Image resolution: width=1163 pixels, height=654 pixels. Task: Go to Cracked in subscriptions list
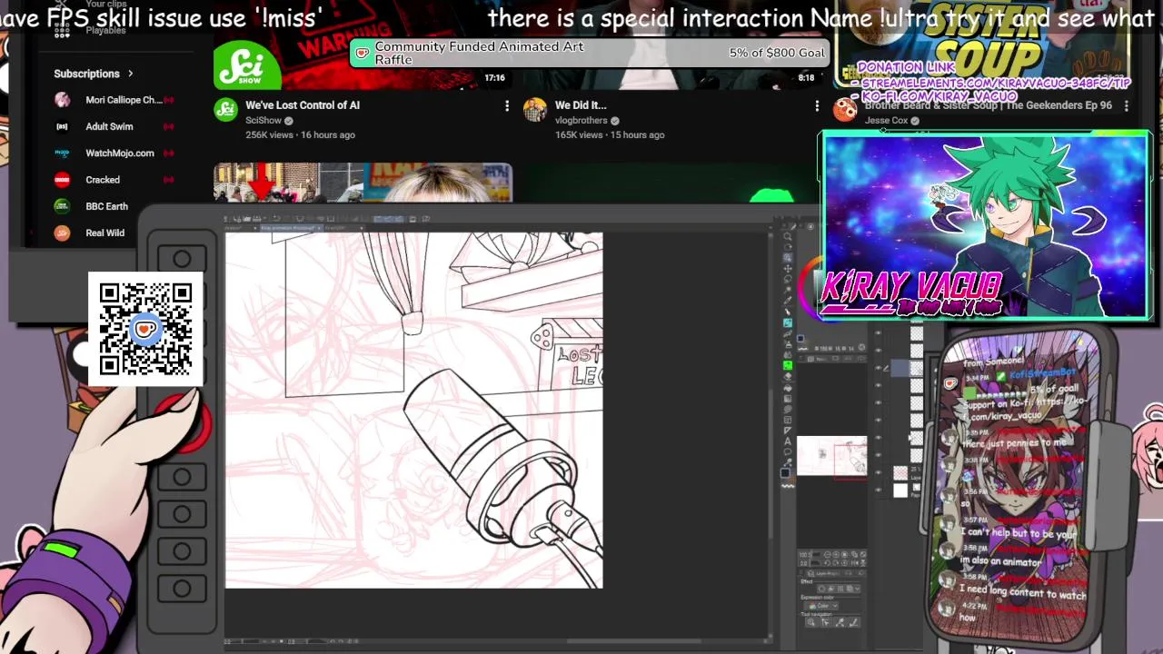103,180
